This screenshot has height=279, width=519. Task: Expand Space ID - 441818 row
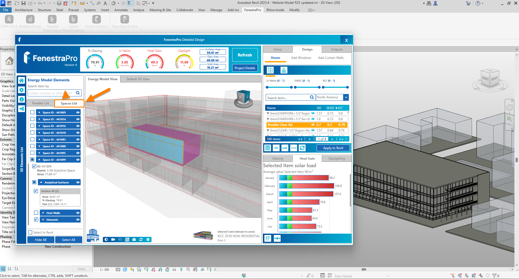click(x=39, y=133)
